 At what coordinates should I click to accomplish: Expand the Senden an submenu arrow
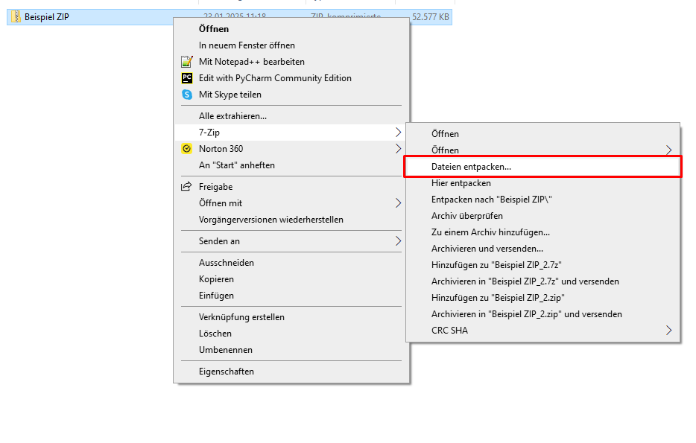click(x=398, y=241)
